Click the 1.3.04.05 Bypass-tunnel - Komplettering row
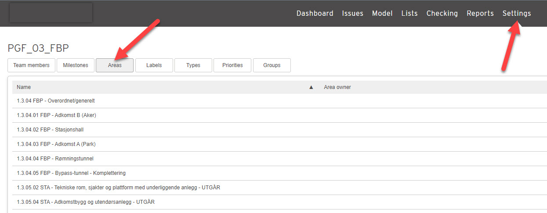547x213 pixels. [279, 173]
